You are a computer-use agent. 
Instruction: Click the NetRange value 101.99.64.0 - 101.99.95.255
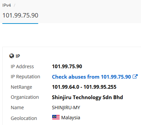coord(84,87)
